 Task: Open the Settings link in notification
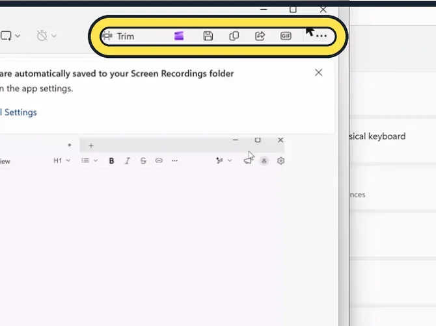(19, 112)
